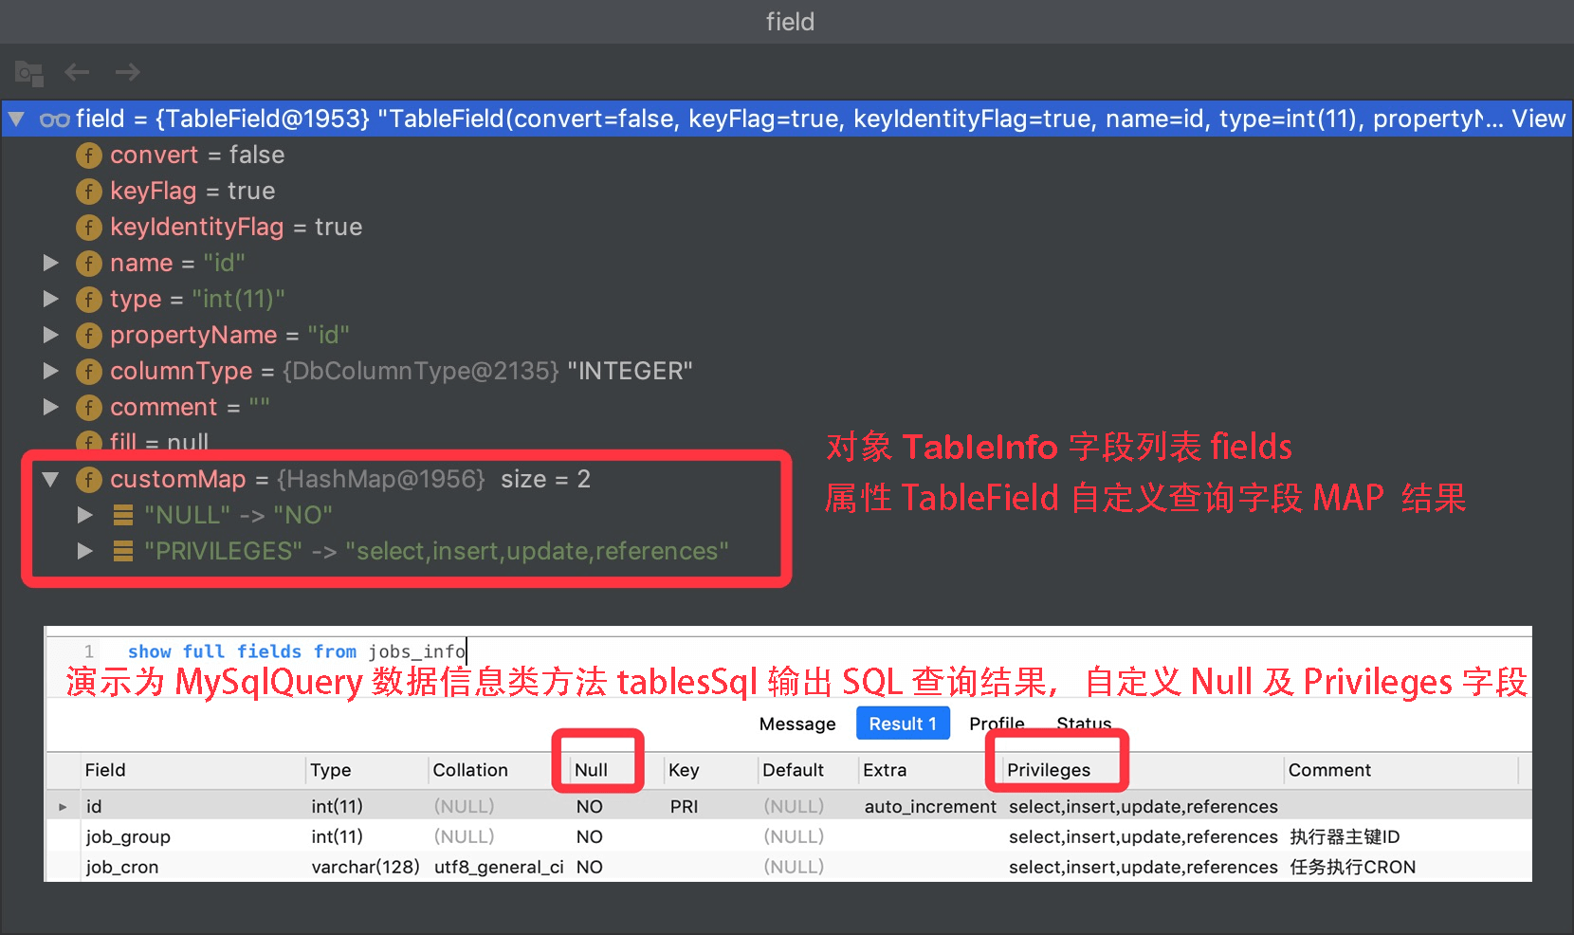The image size is (1574, 935).
Task: Switch to the Status tab
Action: point(1084,724)
